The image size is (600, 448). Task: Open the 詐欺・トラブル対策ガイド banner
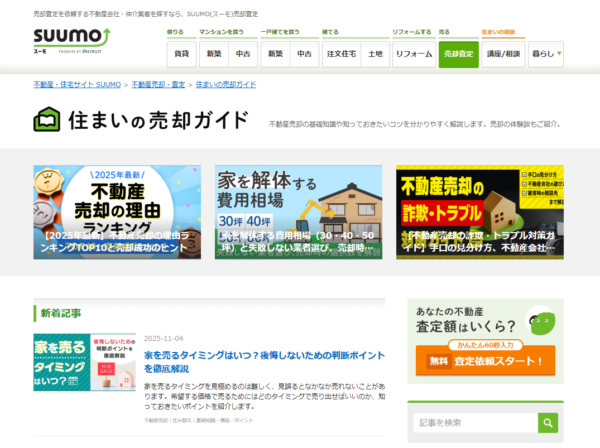(x=480, y=212)
